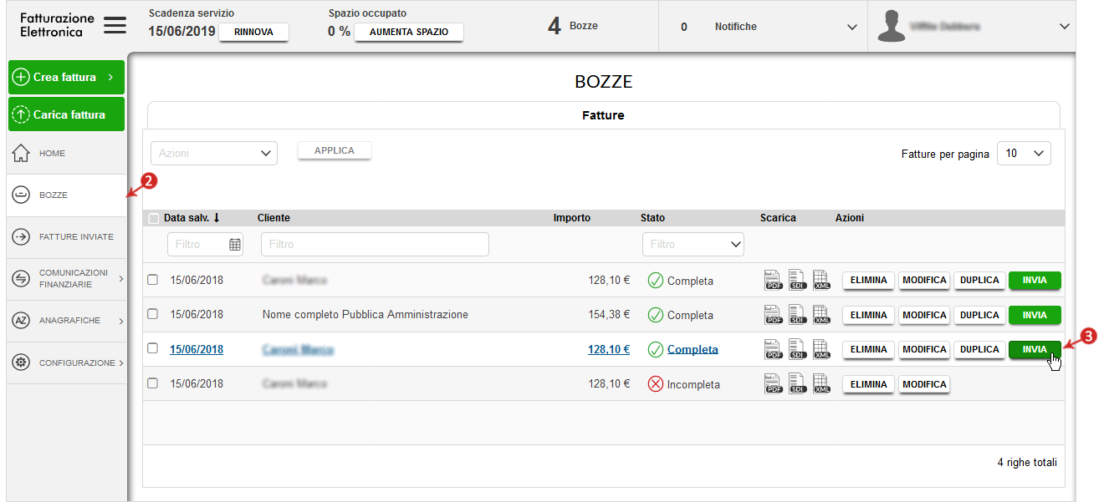Expand the Configurazione submenu chevron
The height and width of the screenshot is (502, 1104).
coord(121,363)
